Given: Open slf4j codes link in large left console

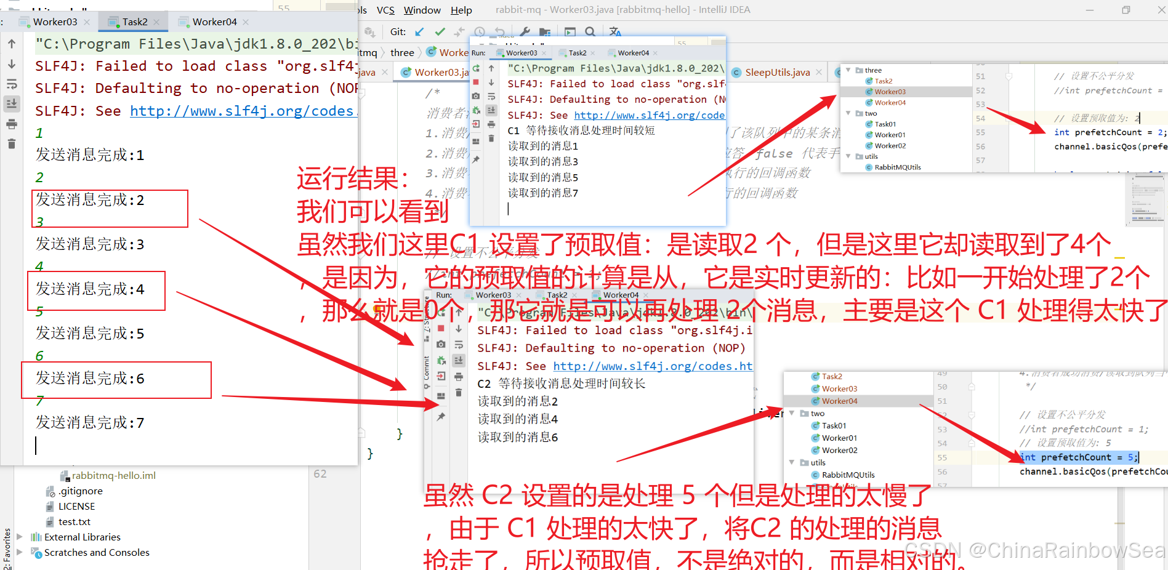Looking at the screenshot, I should pos(243,111).
